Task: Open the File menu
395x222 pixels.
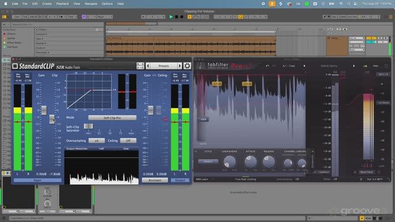Action: pos(25,4)
